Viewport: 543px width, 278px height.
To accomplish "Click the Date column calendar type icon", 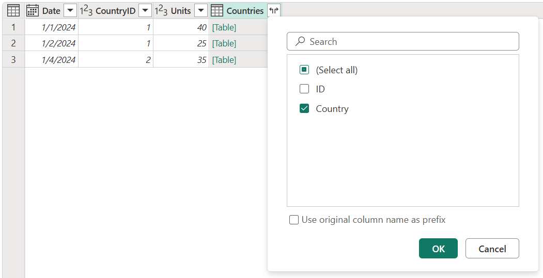I will (33, 11).
